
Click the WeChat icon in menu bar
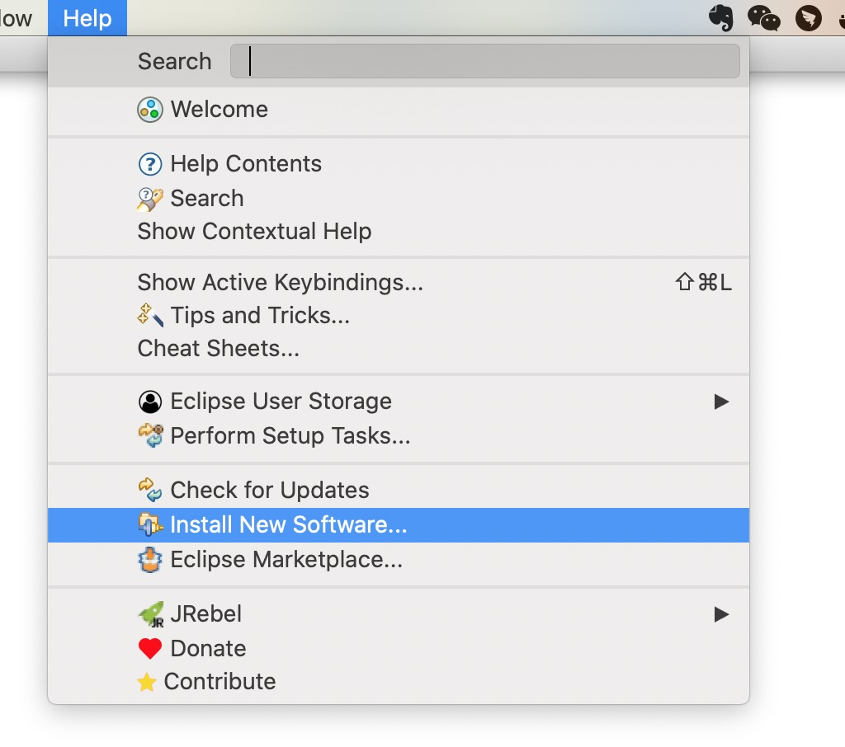764,18
